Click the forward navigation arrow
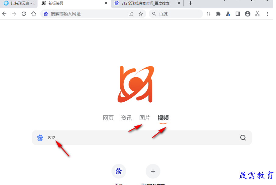276x185 pixels. pos(14,14)
